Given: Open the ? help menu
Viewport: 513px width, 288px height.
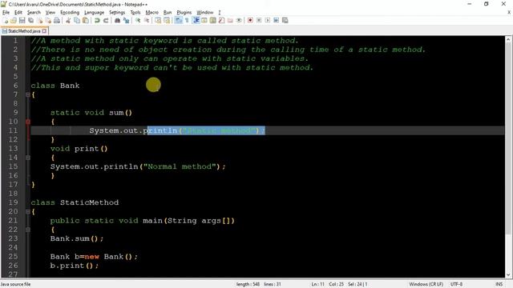Looking at the screenshot, I should [220, 13].
